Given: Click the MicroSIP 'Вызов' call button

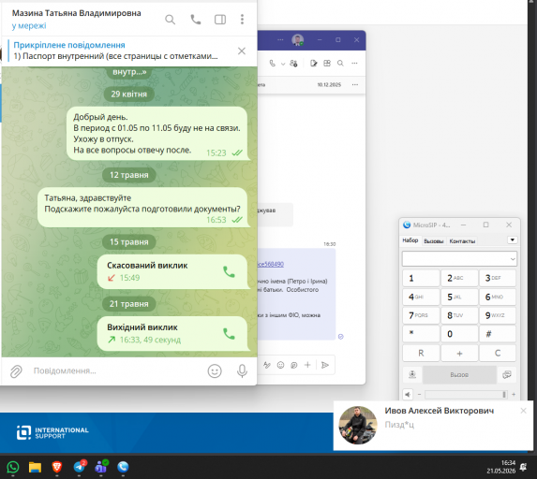Looking at the screenshot, I should point(459,375).
